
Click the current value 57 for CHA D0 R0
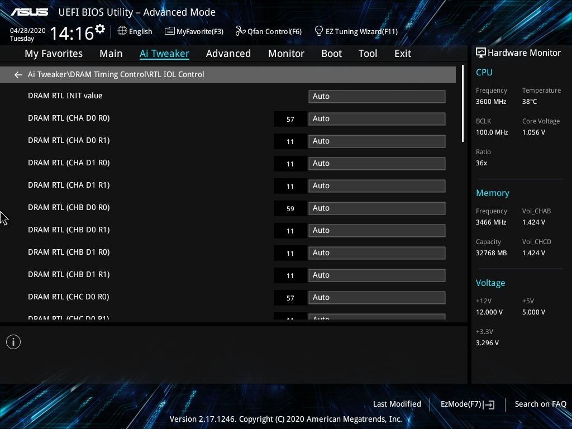(x=290, y=120)
